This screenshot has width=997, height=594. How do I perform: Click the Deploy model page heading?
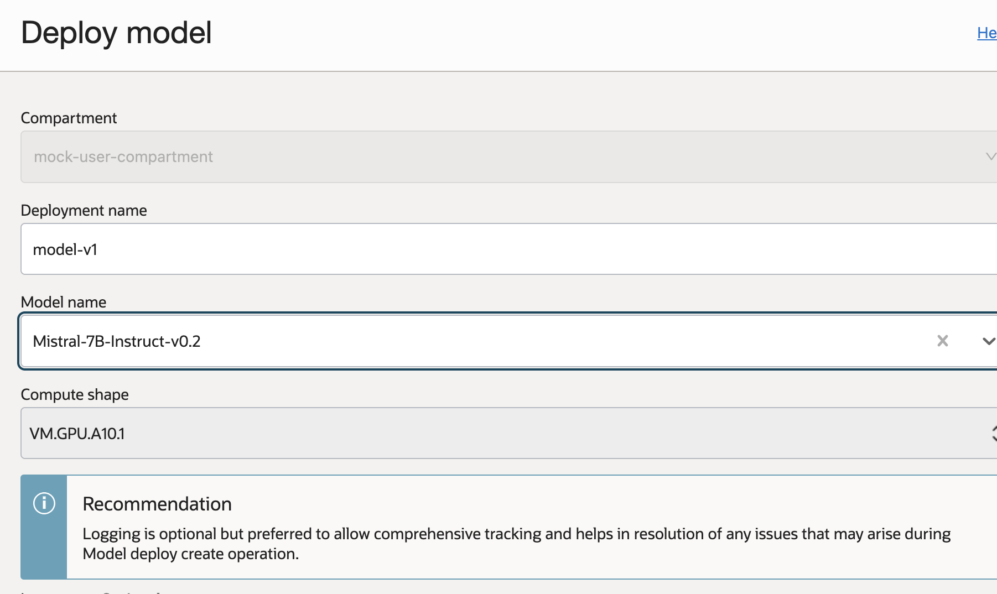point(116,33)
